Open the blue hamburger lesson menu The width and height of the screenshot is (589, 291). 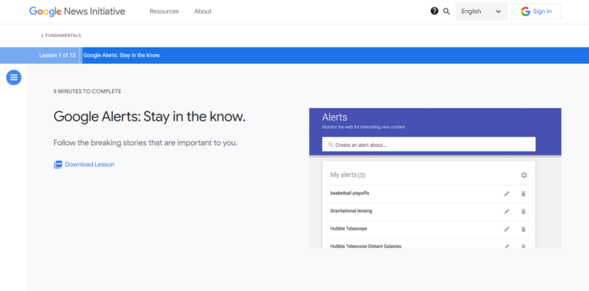(14, 78)
